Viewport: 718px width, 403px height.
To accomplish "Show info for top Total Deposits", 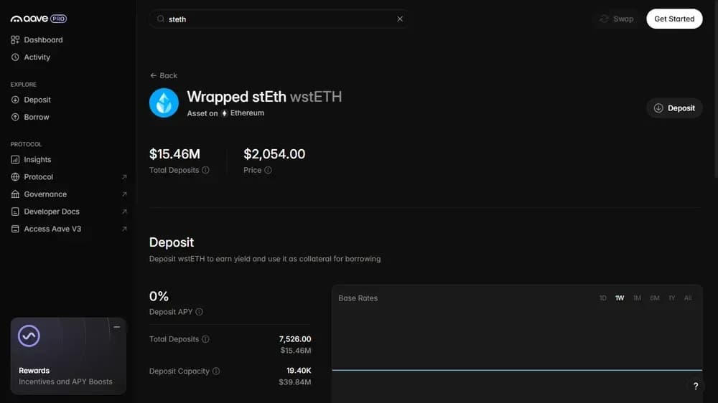I will 205,170.
